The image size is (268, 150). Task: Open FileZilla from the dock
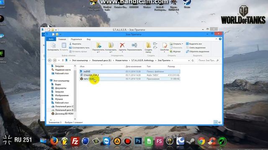[x=75, y=141]
